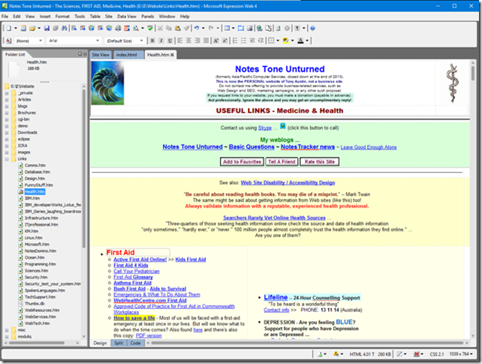Viewport: 482px width, 364px height.
Task: Click the Cut scissors icon
Action: pos(160,29)
